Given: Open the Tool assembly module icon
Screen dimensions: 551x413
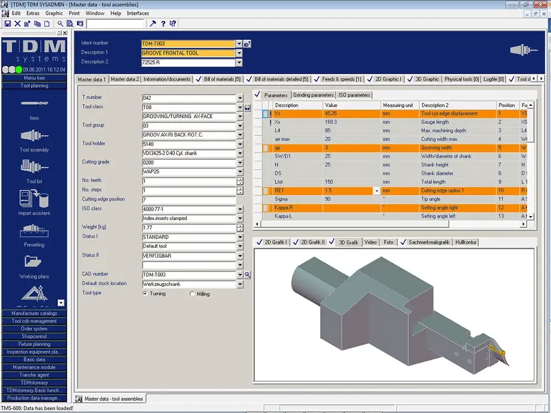Looking at the screenshot, I should 34,135.
